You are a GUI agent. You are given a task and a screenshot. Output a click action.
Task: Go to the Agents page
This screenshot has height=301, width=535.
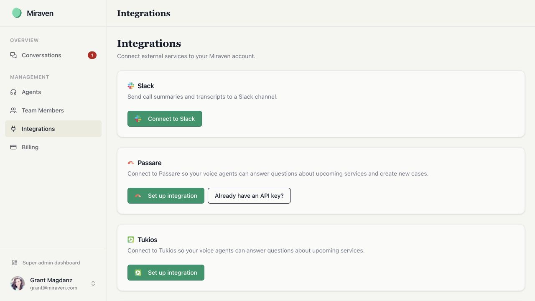pos(53,92)
